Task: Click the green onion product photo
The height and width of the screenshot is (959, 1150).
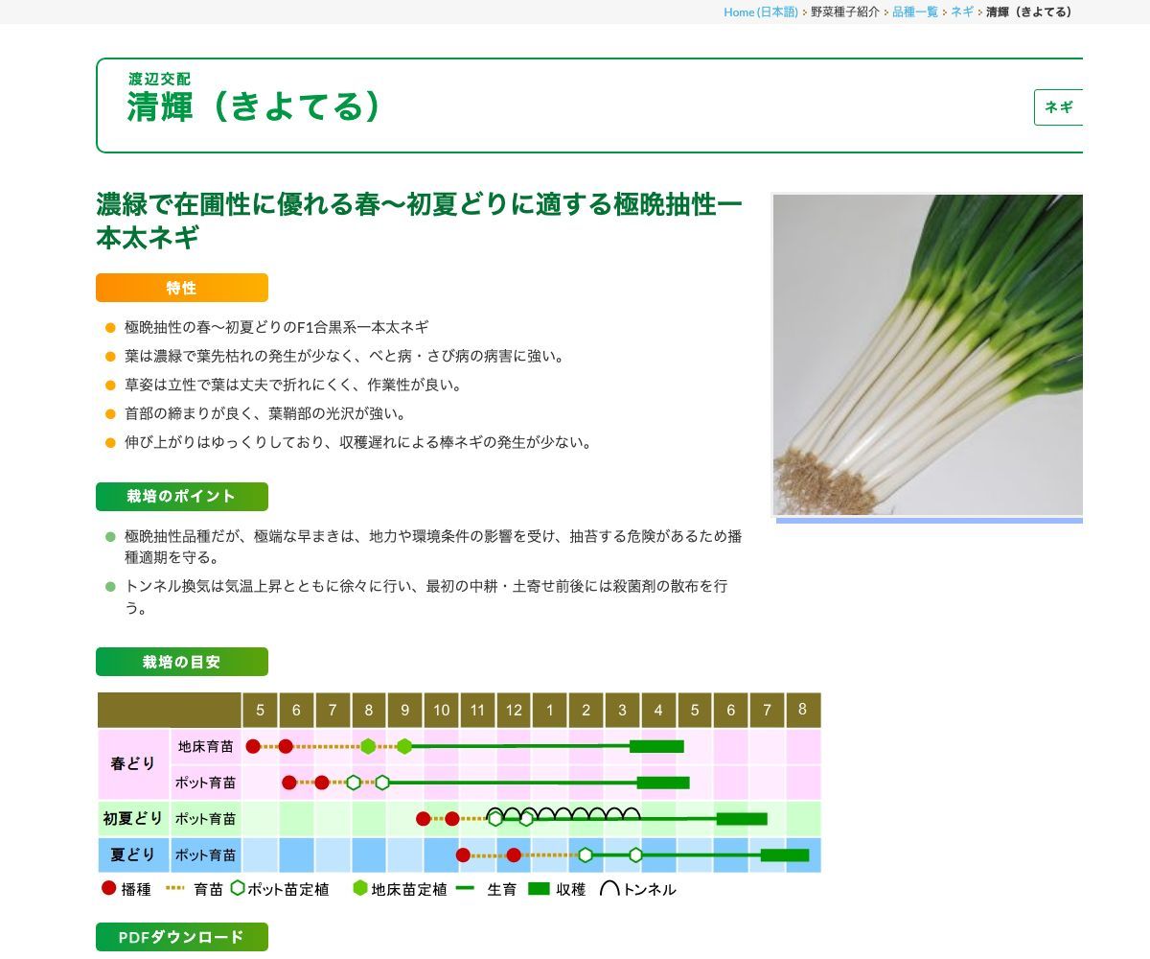Action: point(927,355)
